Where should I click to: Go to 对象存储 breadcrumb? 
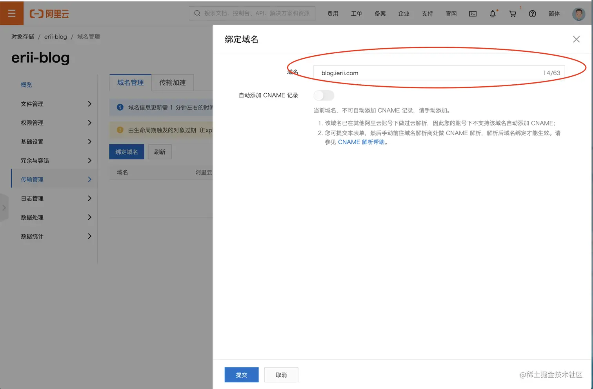pyautogui.click(x=23, y=36)
